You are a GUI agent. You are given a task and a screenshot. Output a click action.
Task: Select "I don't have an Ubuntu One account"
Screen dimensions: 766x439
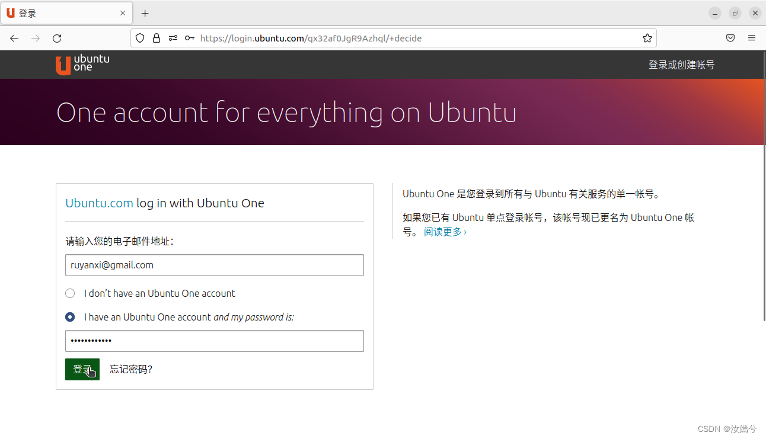pos(70,293)
